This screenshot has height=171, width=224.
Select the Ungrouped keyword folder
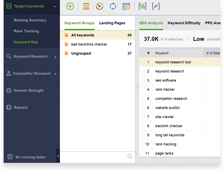98,53
